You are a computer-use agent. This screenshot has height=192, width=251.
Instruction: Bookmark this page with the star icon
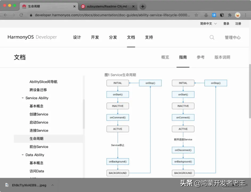[196, 15]
